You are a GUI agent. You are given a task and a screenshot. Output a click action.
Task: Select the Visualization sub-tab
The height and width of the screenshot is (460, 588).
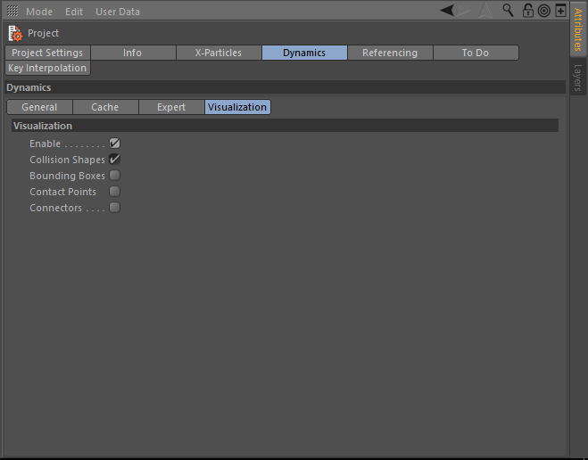point(237,107)
